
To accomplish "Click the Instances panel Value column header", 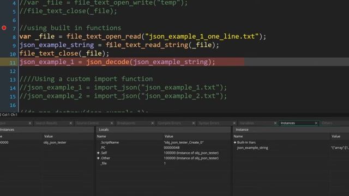I will pos(49,137).
